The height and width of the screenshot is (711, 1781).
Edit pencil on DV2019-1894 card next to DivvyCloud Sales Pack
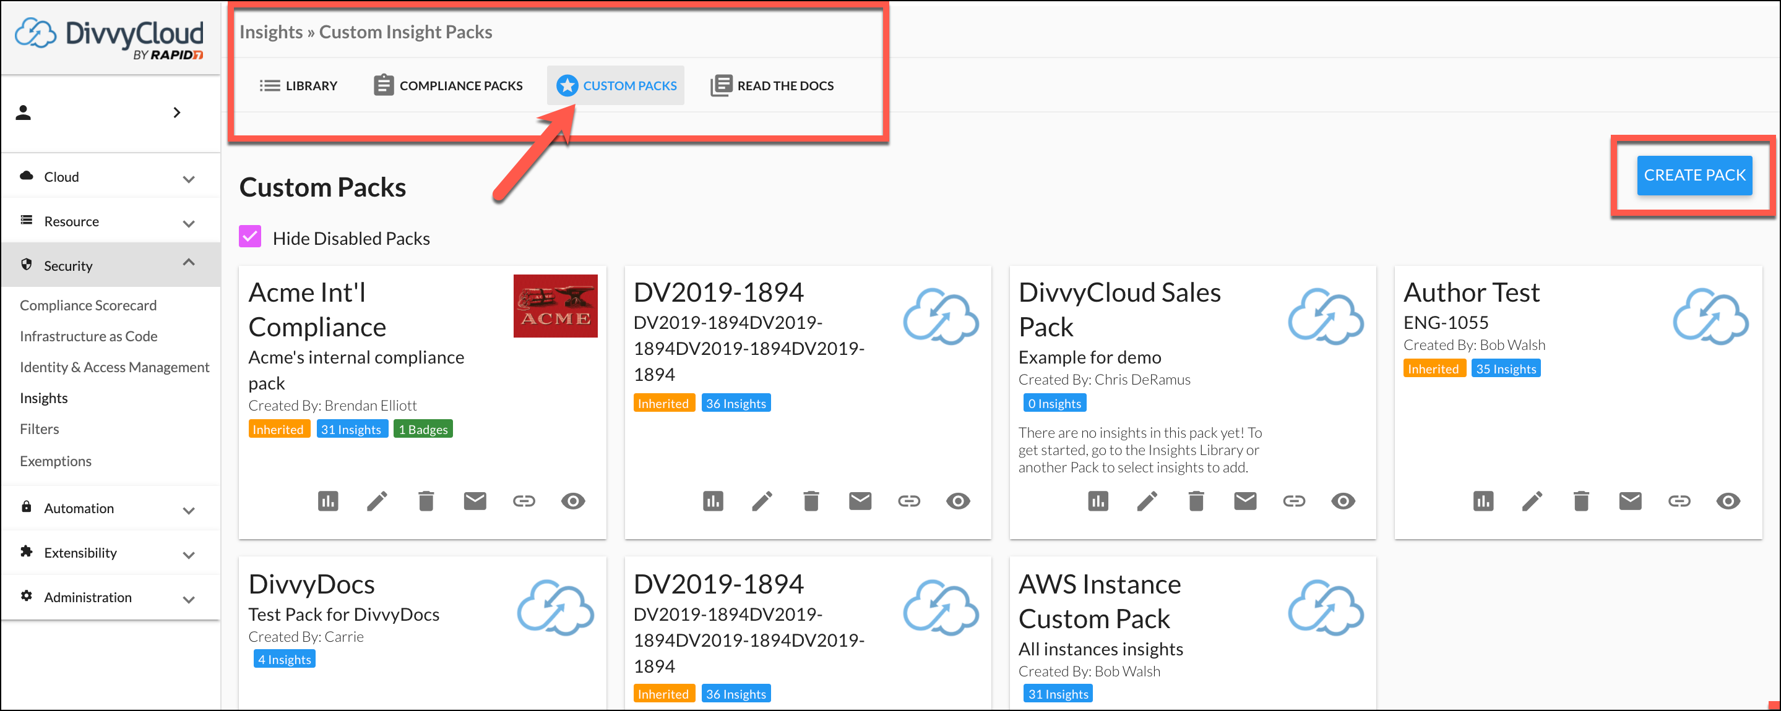762,501
